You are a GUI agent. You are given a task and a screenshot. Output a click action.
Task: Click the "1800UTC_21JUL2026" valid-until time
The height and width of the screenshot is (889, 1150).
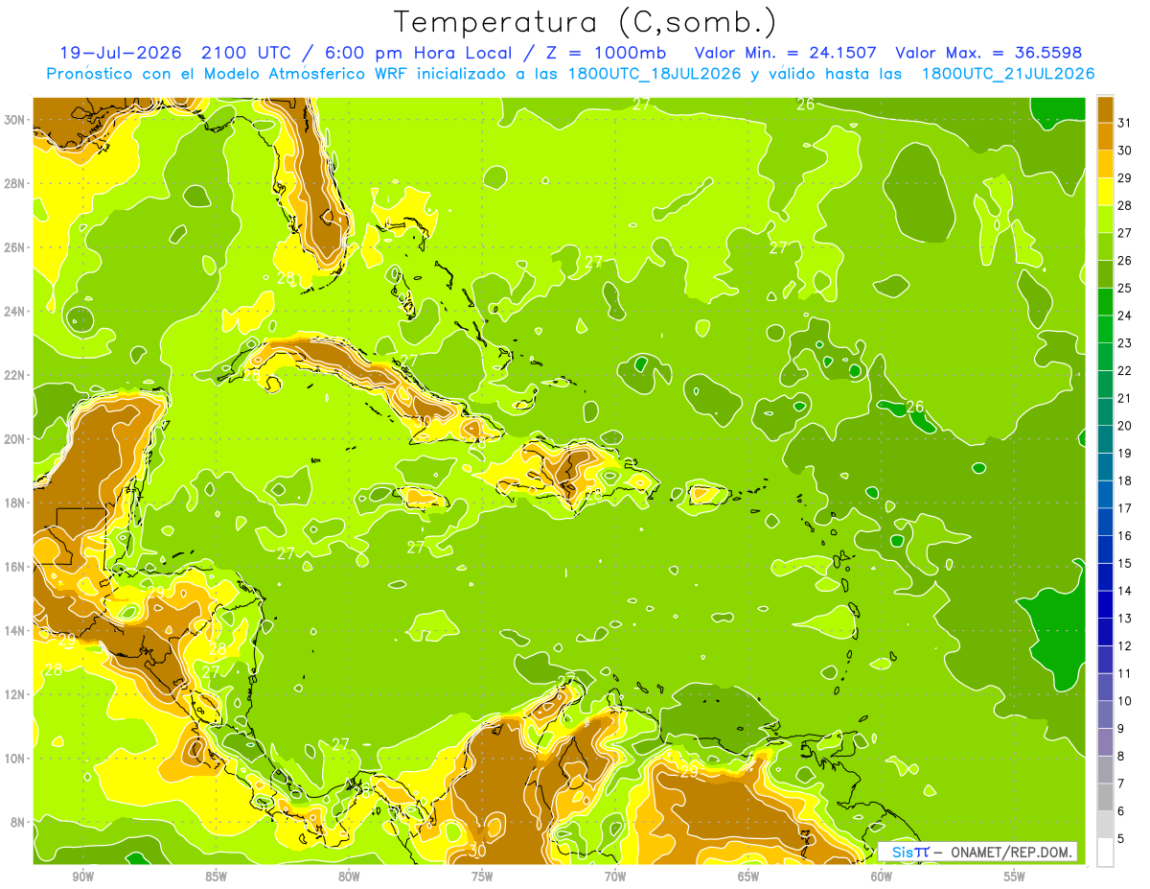[x=1008, y=74]
